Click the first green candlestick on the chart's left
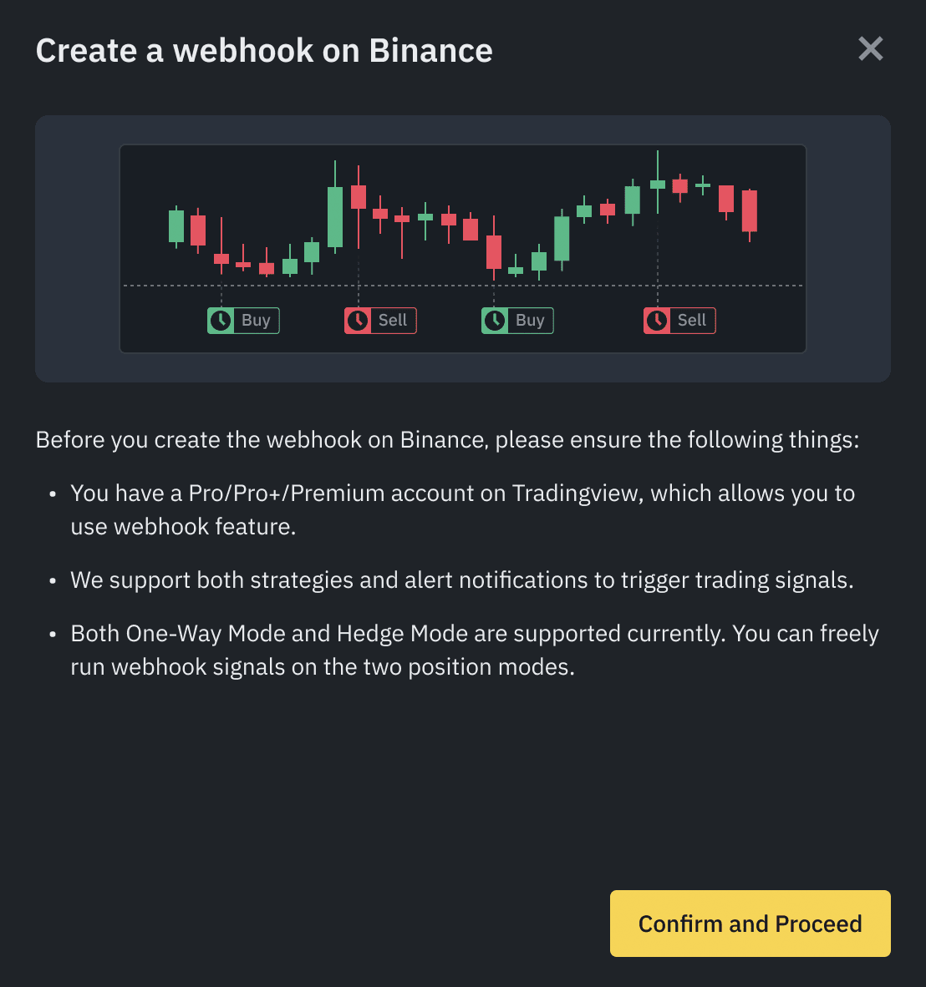 (176, 226)
